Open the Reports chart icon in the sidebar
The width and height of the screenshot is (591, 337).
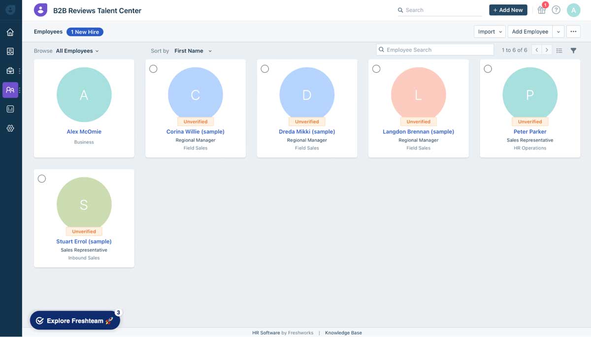coord(10,109)
